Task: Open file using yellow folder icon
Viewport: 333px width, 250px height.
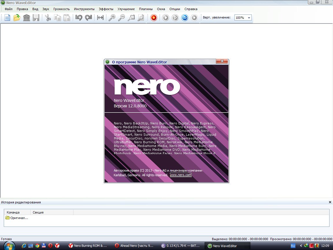Action: coord(17,18)
